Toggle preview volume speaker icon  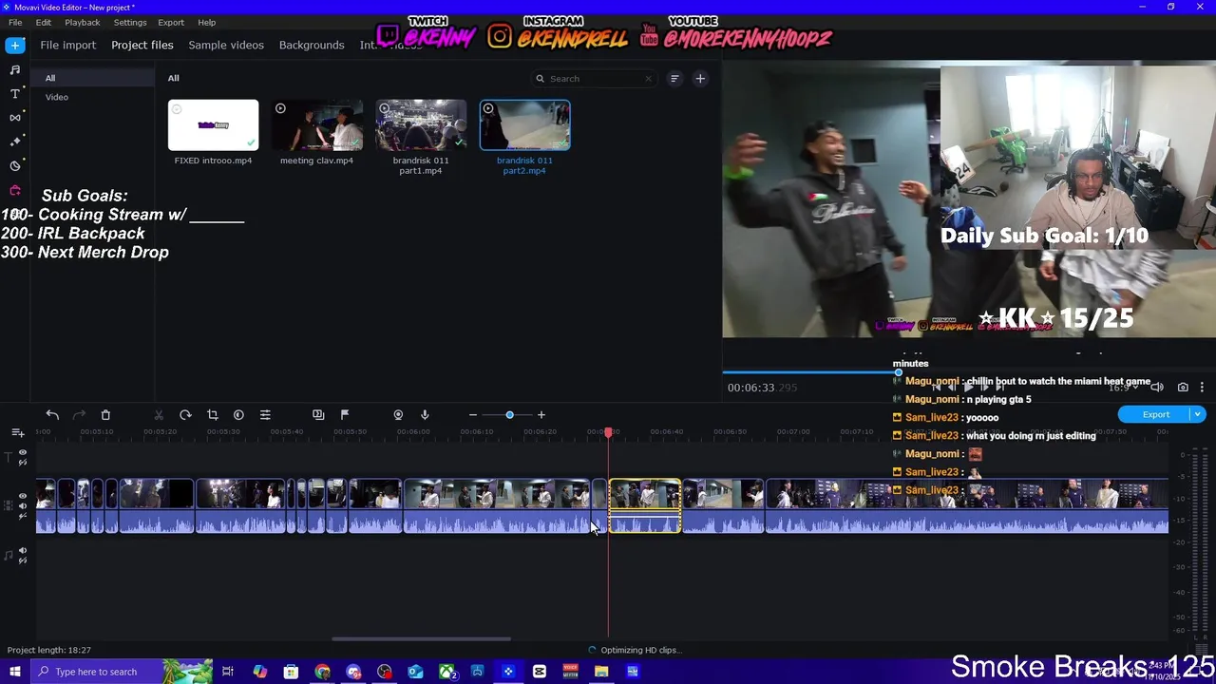tap(1157, 388)
